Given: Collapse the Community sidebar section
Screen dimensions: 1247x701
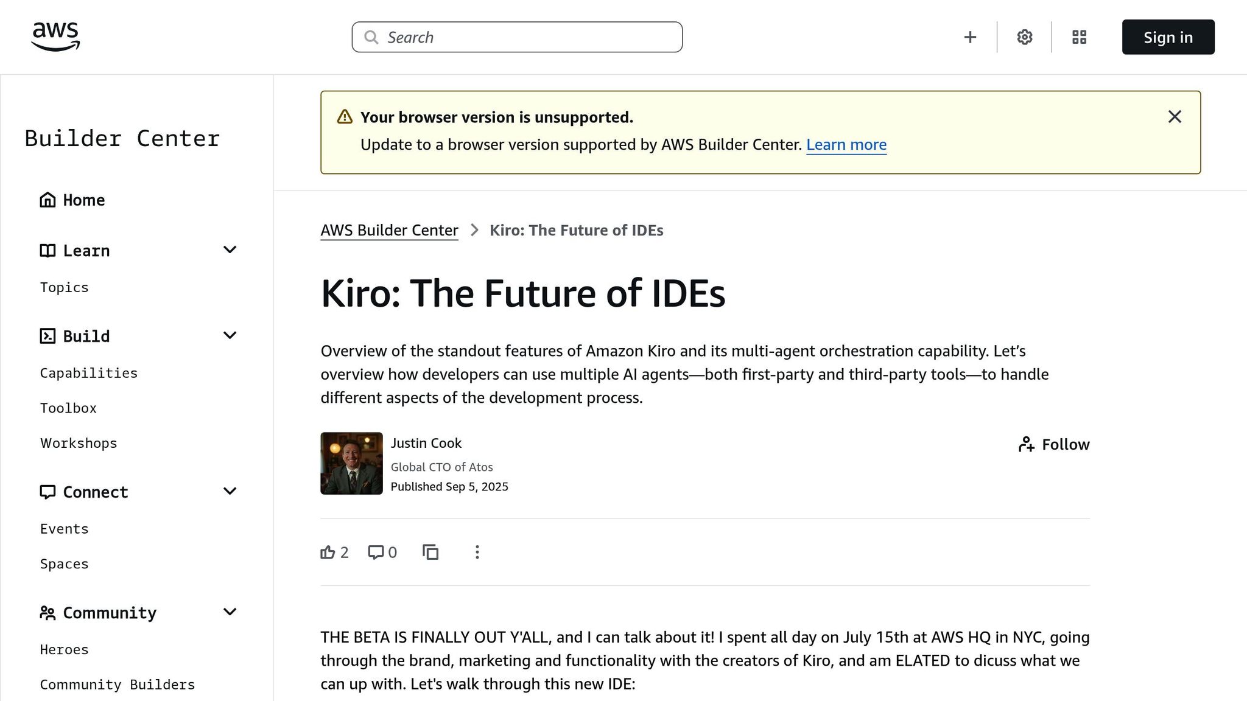Looking at the screenshot, I should click(x=230, y=612).
